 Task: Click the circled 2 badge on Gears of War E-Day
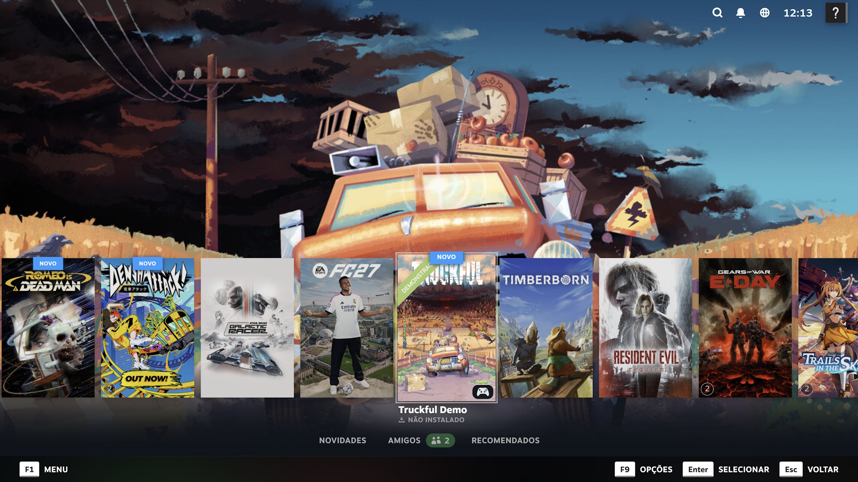[707, 389]
